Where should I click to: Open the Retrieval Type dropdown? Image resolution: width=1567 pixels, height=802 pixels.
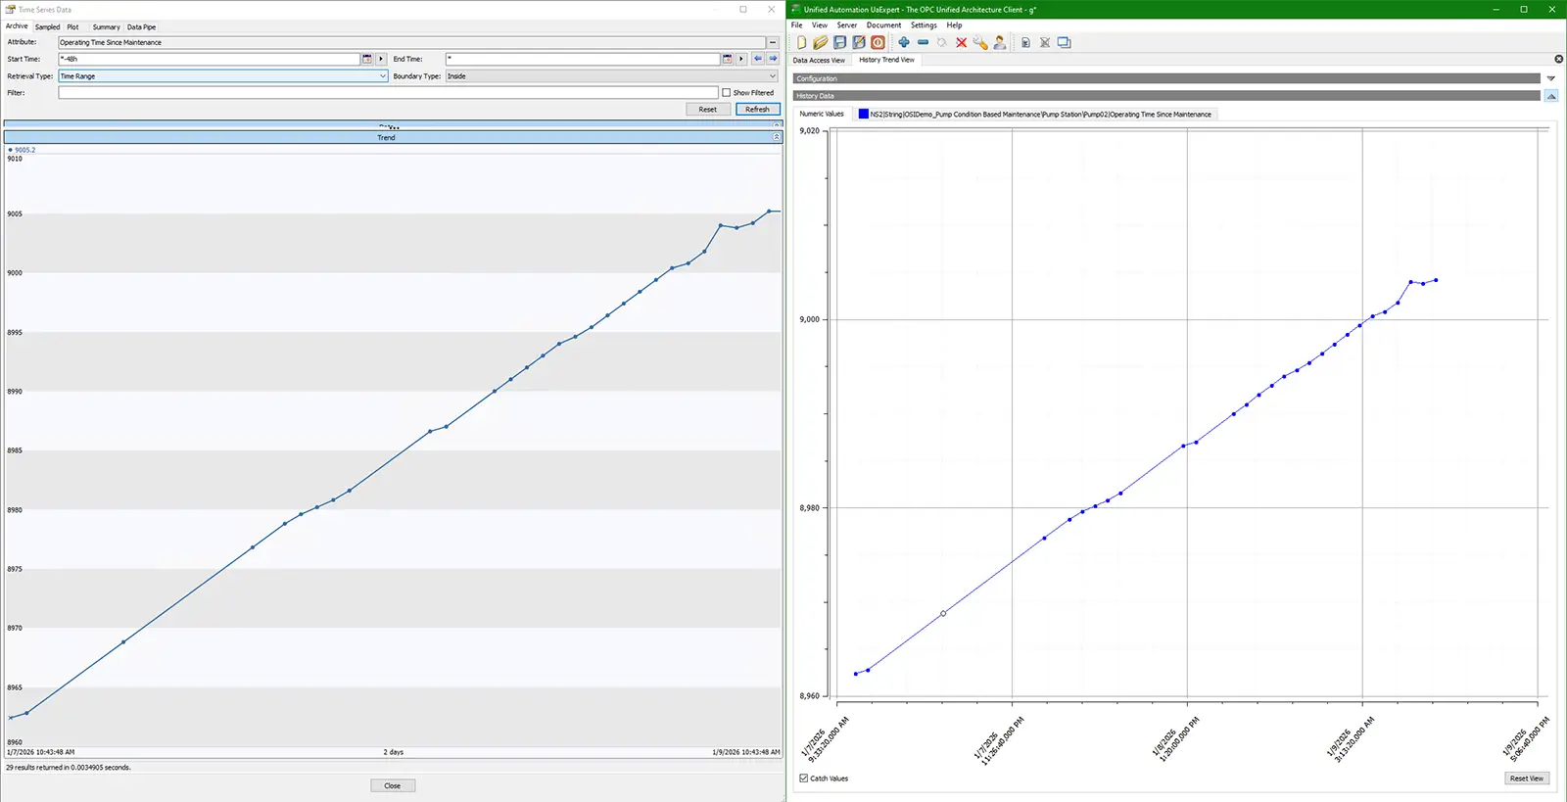[382, 76]
